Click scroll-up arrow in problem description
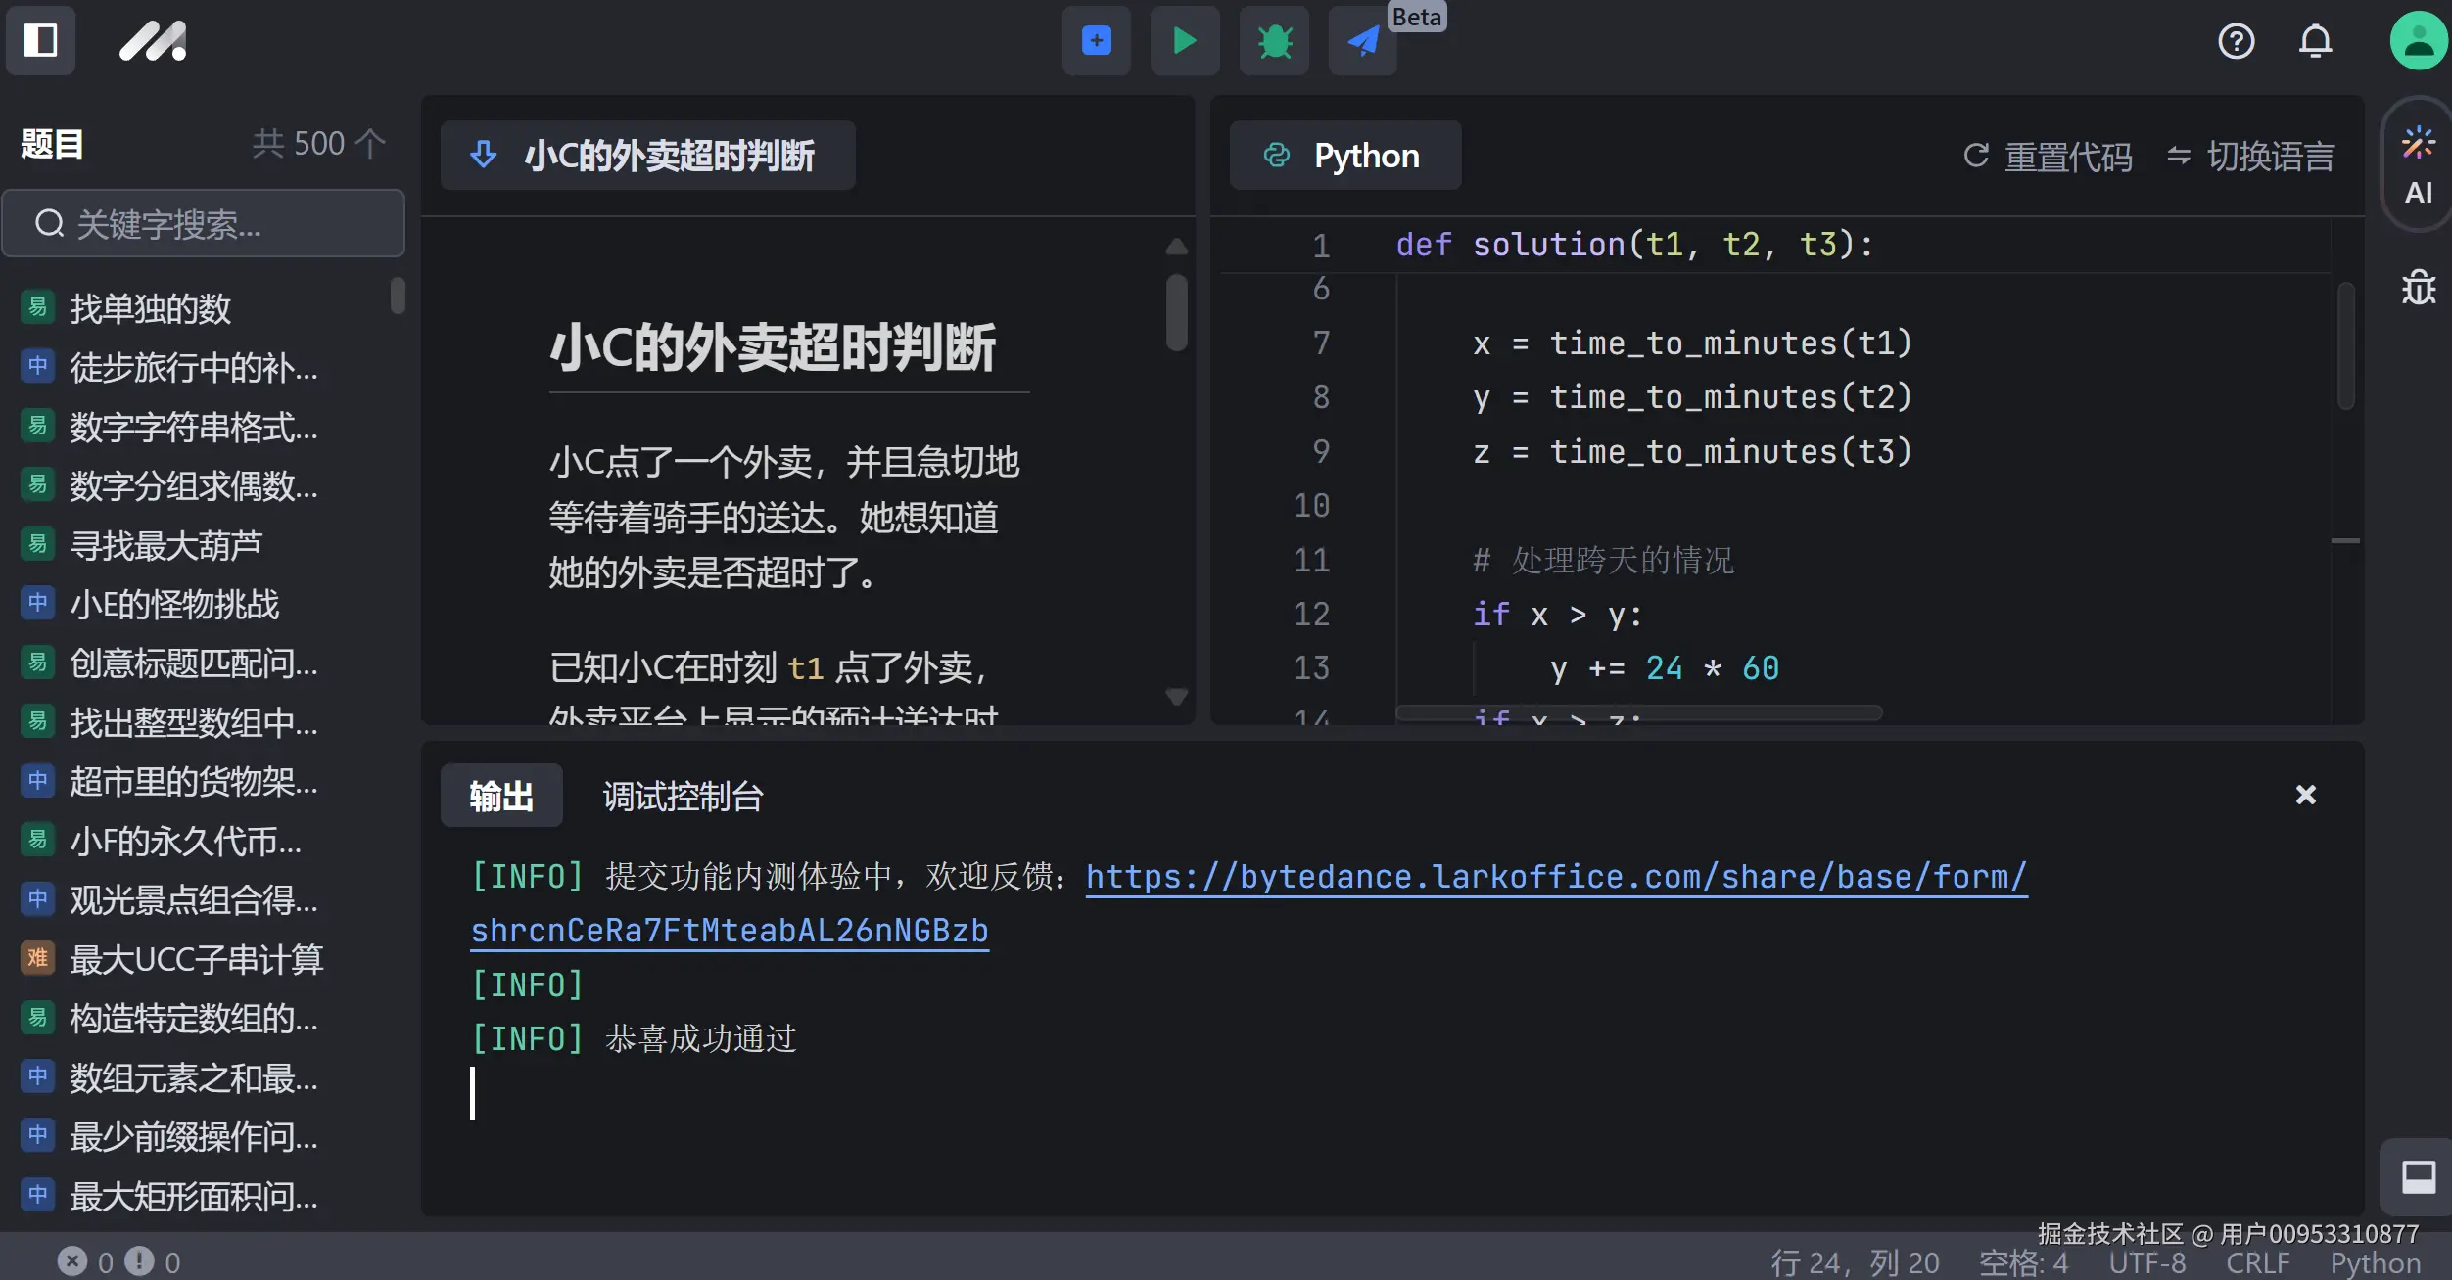This screenshot has width=2452, height=1280. (x=1177, y=247)
